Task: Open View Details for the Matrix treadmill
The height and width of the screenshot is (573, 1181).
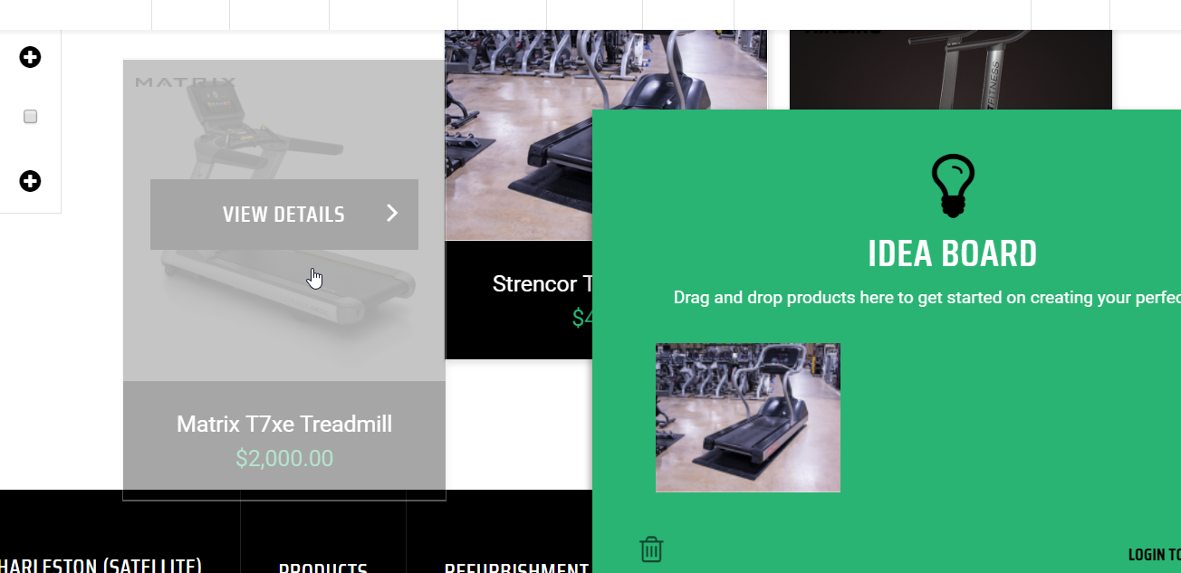Action: pyautogui.click(x=284, y=215)
